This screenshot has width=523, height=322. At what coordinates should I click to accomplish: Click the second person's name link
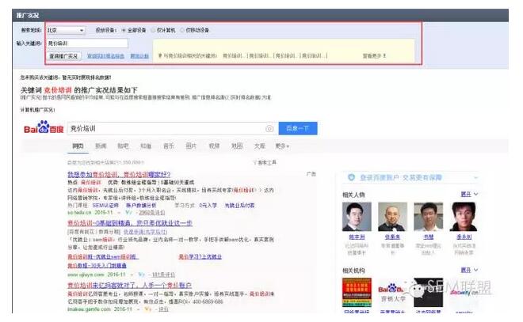tap(392, 237)
